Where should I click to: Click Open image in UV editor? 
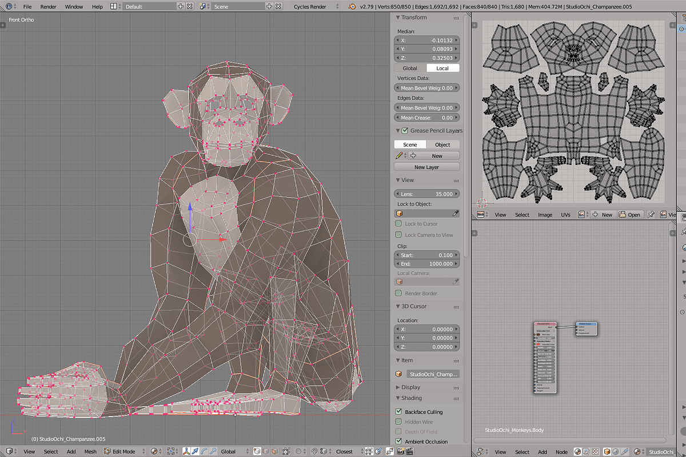click(x=630, y=215)
